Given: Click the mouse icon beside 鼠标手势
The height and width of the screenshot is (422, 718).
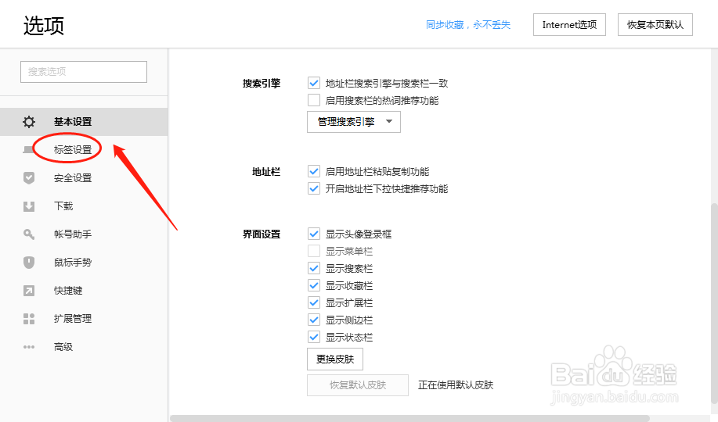Looking at the screenshot, I should (29, 263).
